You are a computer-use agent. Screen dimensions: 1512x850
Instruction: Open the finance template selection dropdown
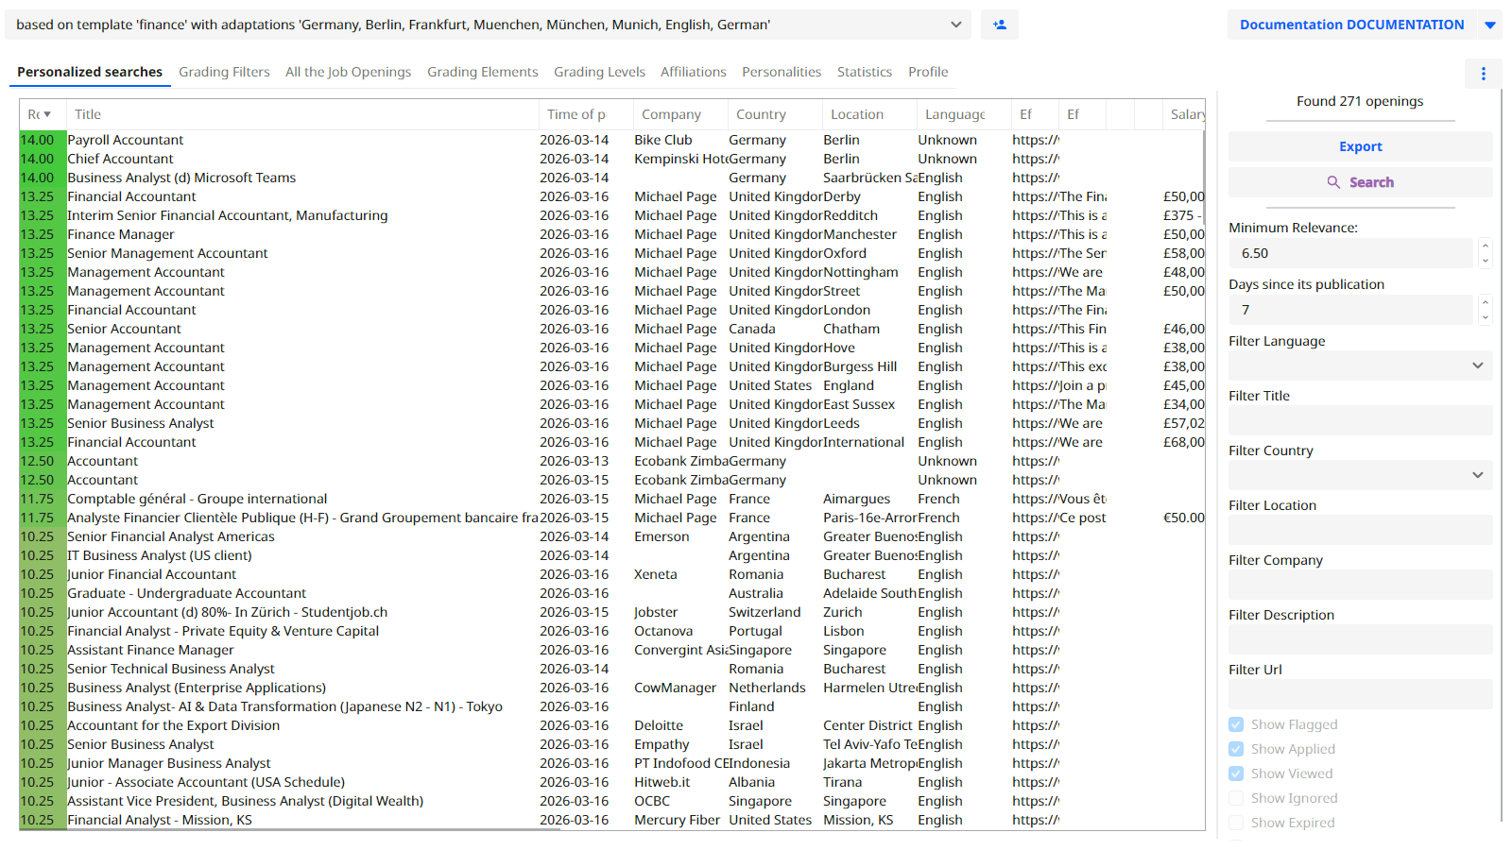(x=955, y=25)
